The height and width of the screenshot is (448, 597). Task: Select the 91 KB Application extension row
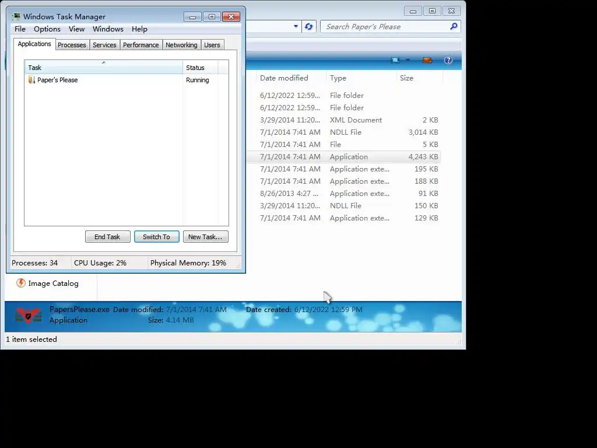(343, 194)
